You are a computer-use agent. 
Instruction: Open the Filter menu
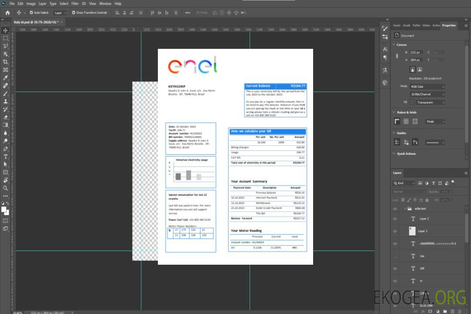click(75, 3)
